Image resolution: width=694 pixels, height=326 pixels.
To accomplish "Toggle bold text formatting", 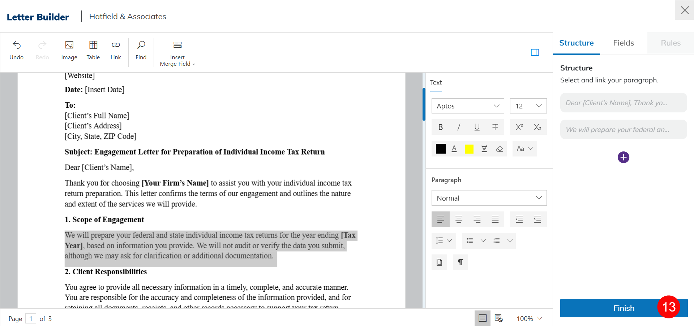I will coord(440,127).
